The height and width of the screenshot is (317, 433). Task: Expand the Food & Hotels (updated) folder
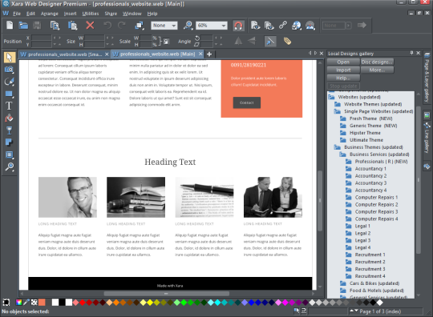[342, 291]
